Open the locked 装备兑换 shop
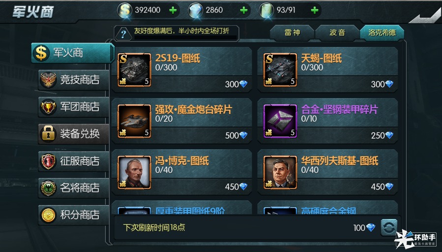This screenshot has width=442, height=252. [74, 134]
